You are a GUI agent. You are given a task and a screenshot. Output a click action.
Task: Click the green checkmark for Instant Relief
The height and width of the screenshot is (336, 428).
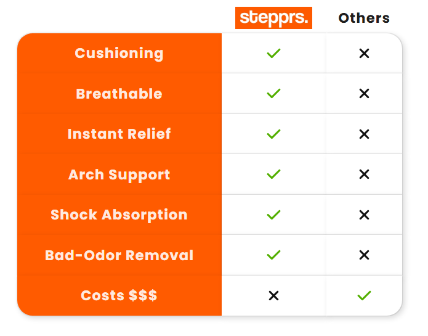(x=274, y=134)
